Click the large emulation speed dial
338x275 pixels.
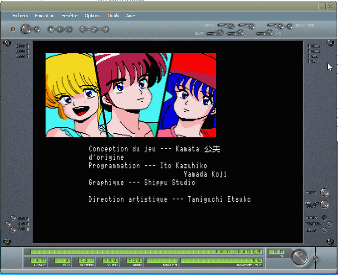coord(300,257)
